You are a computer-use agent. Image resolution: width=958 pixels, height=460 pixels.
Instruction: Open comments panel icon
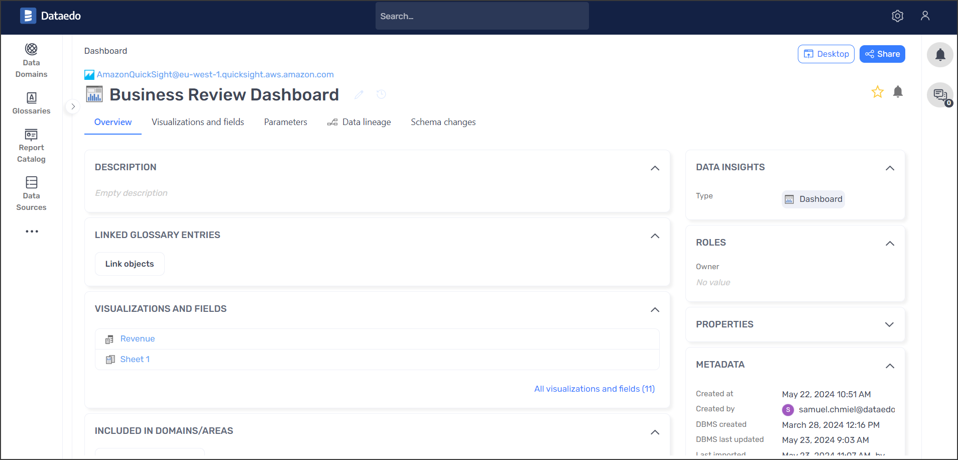coord(940,95)
